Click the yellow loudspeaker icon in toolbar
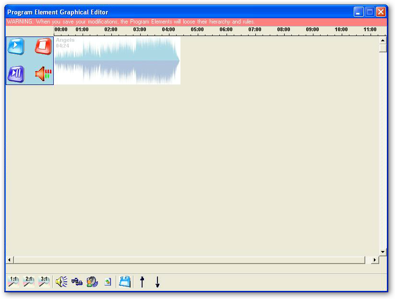395x299 pixels. [62, 282]
